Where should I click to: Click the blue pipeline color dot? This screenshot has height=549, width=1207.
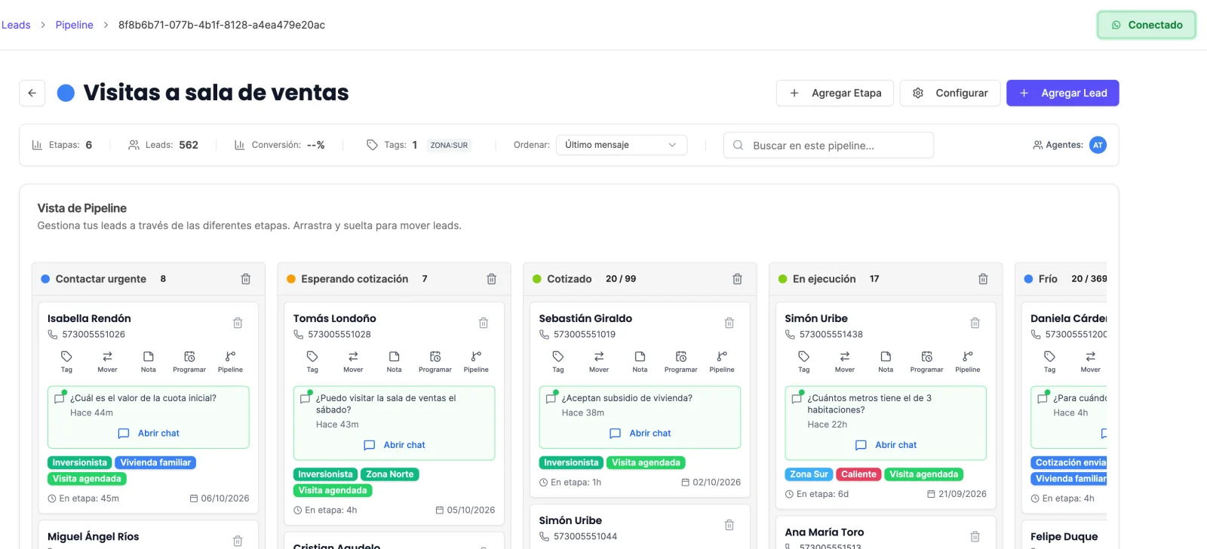point(66,93)
